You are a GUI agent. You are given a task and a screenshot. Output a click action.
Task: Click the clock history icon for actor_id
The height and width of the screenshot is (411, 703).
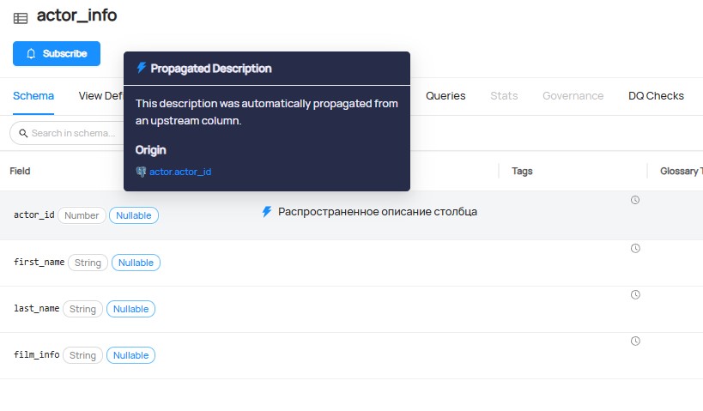[x=635, y=200]
